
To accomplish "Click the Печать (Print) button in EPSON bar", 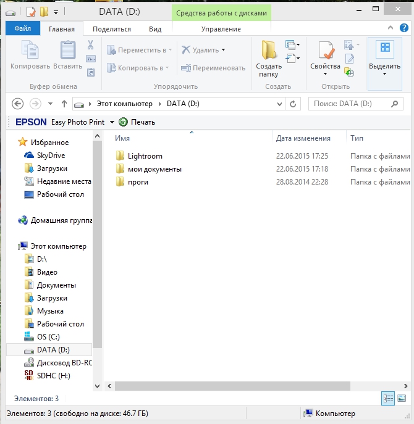I will 137,122.
